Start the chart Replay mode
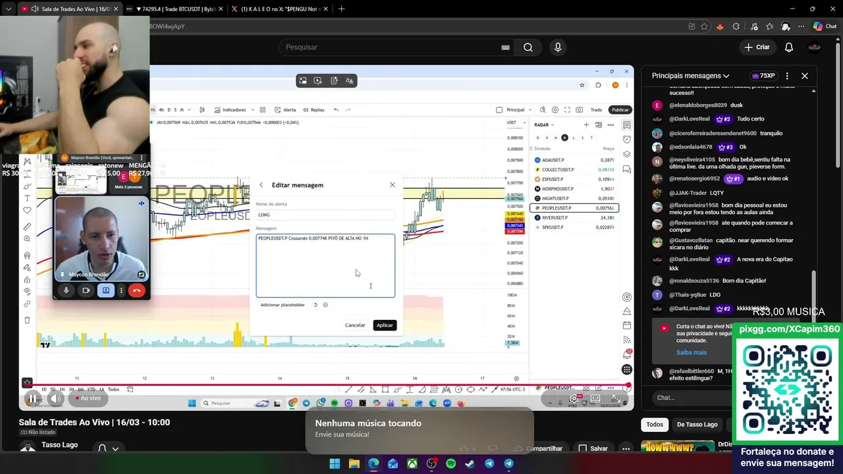The width and height of the screenshot is (843, 474). click(313, 110)
